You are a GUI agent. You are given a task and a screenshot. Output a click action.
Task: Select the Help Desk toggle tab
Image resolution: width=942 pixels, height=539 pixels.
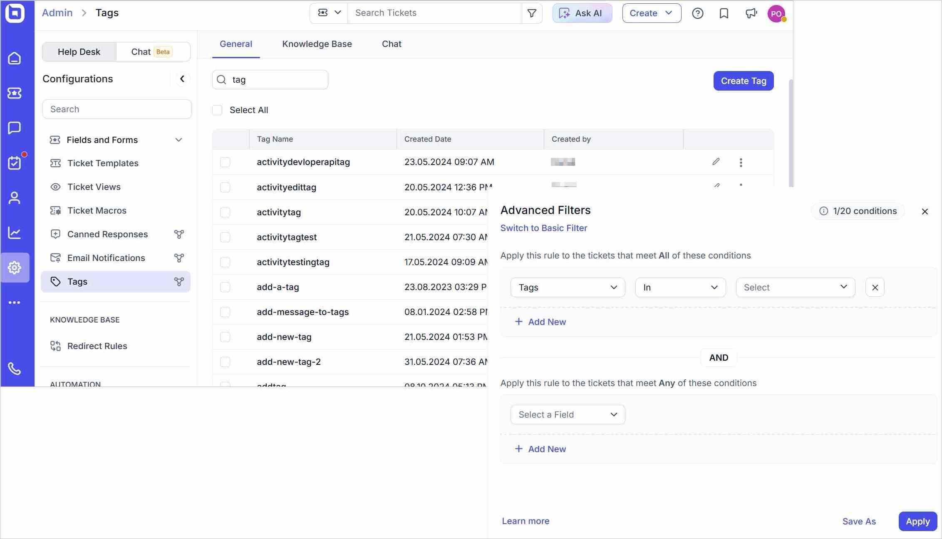[x=79, y=52]
